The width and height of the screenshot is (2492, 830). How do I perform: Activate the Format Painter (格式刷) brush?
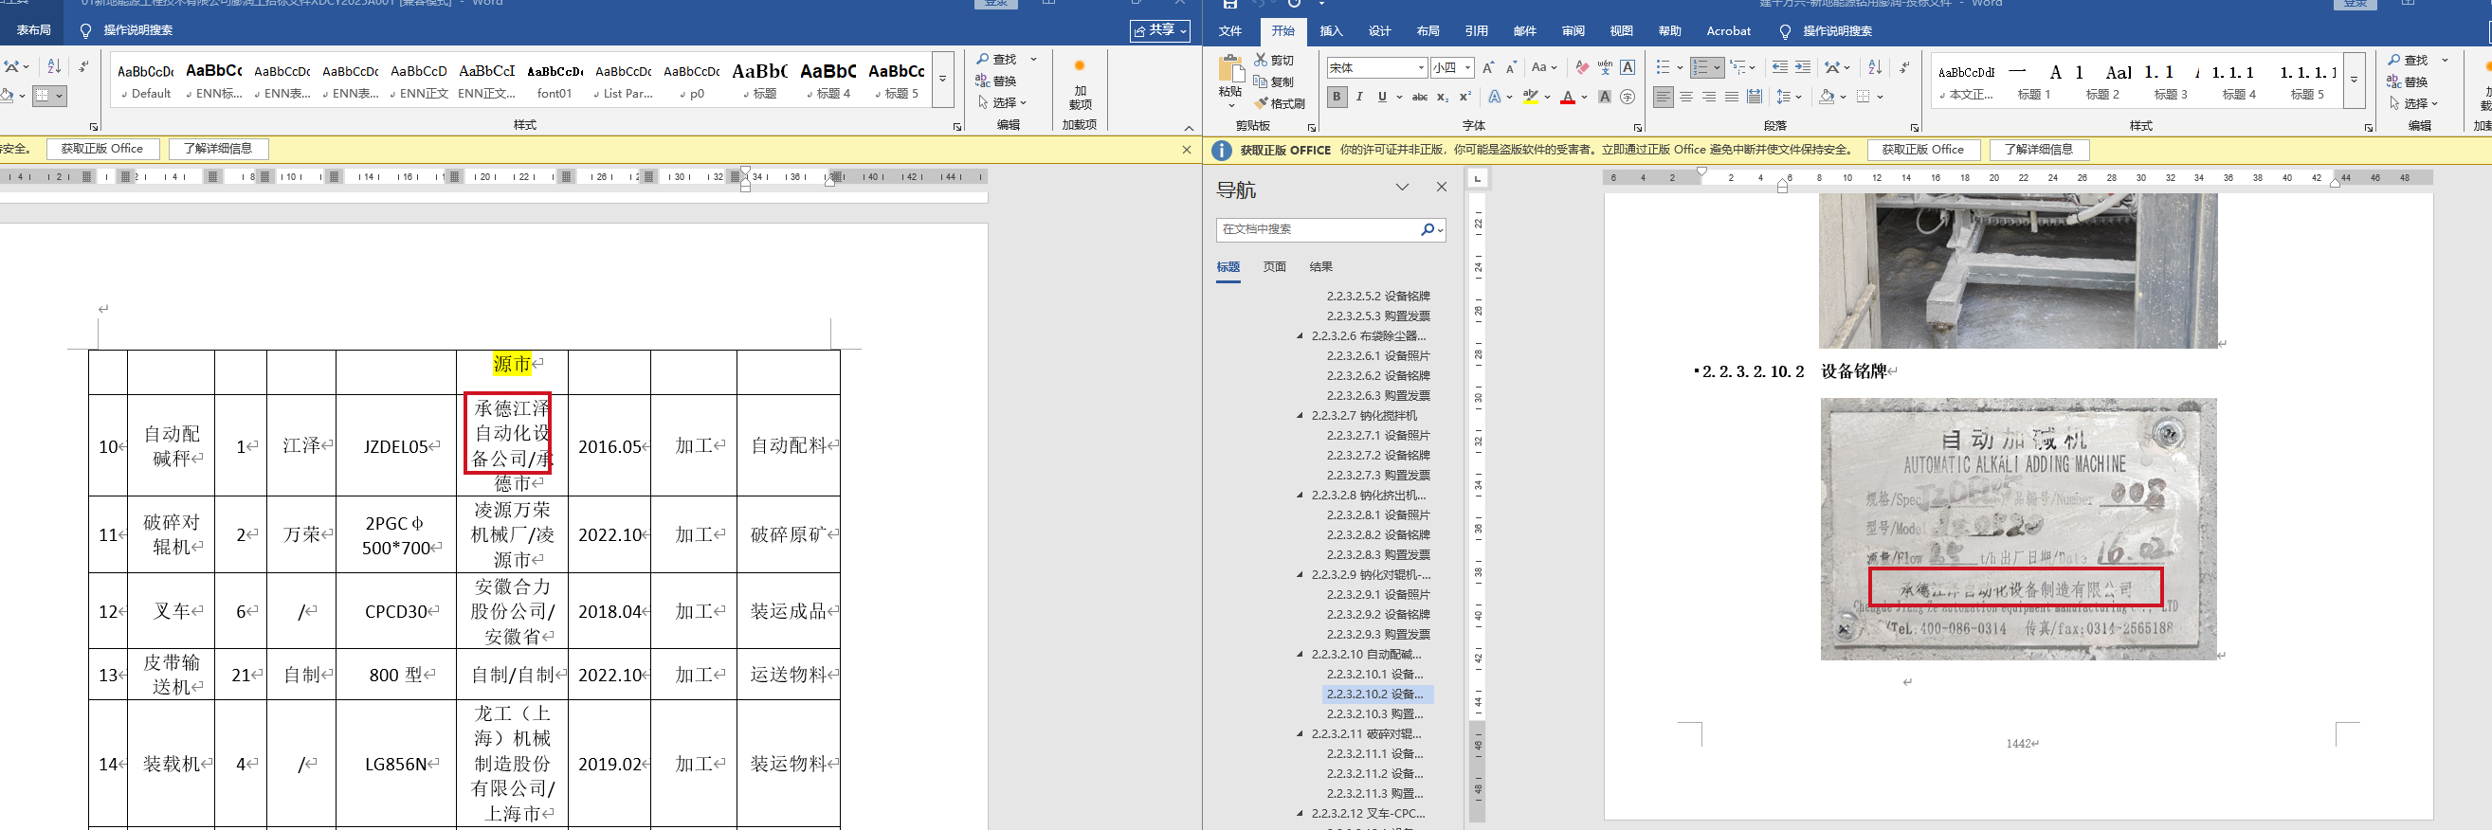[x=1262, y=102]
